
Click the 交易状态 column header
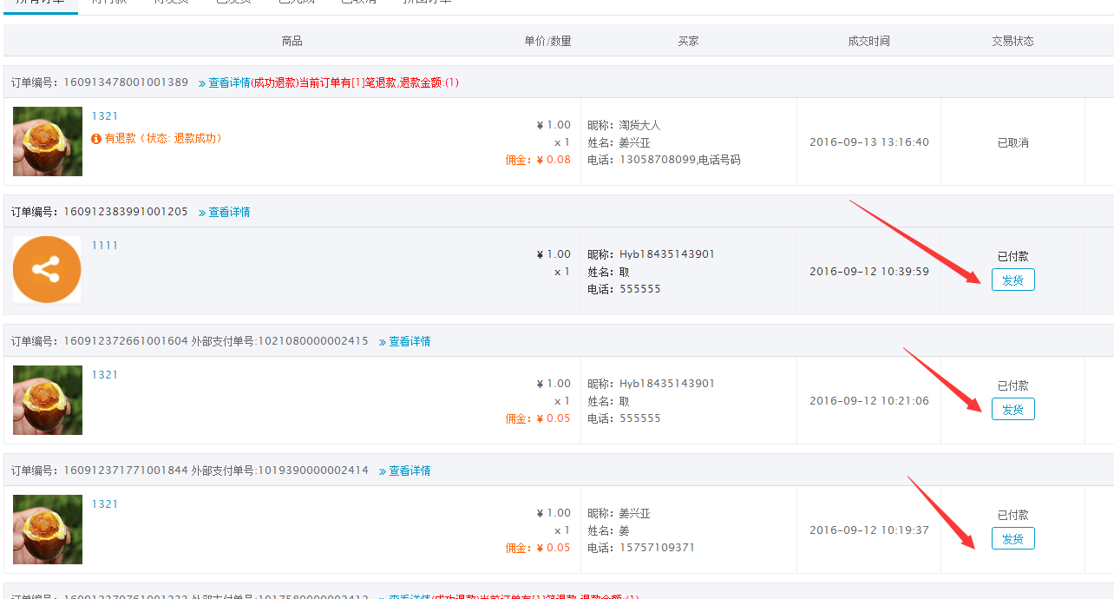[x=1012, y=41]
